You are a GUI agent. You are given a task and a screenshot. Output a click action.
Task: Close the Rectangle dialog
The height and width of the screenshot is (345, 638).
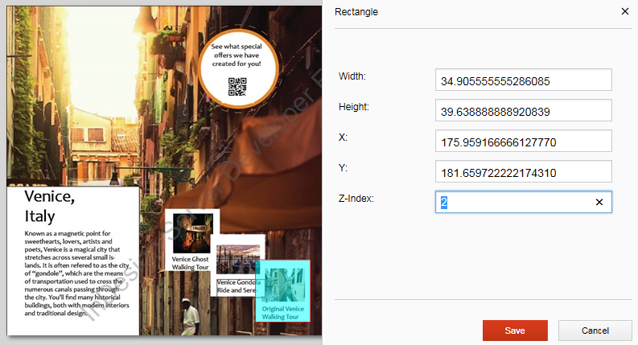(625, 11)
